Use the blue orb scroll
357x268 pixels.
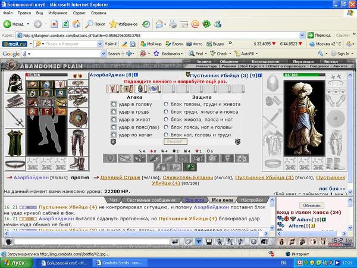[154, 89]
